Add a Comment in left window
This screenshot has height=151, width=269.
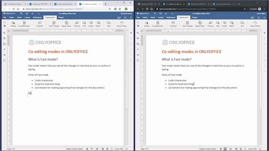click(x=40, y=24)
